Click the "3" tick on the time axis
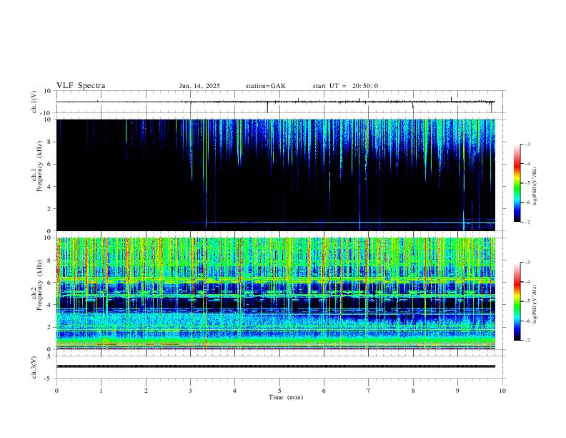This screenshot has width=566, height=438. coord(190,391)
